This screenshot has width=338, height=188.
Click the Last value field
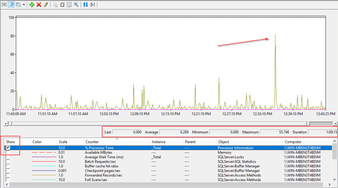(x=127, y=132)
